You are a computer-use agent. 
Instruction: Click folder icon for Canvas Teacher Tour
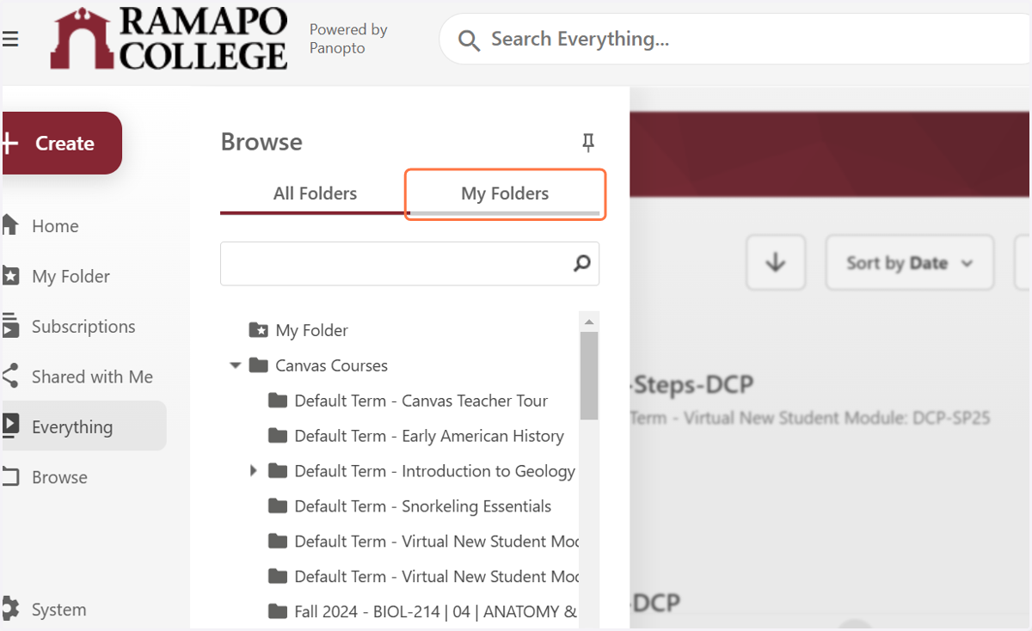(277, 401)
